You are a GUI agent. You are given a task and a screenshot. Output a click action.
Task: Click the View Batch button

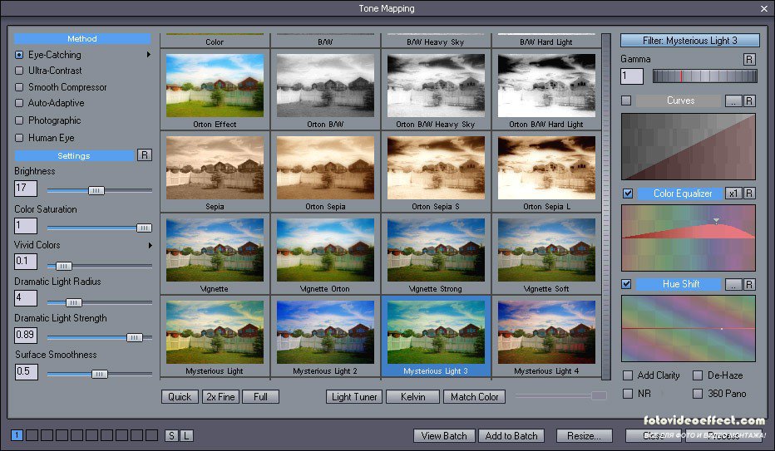(x=444, y=436)
